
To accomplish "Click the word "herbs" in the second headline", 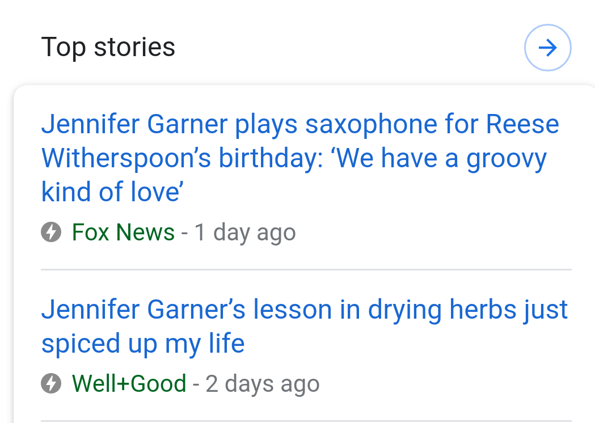I will click(483, 310).
